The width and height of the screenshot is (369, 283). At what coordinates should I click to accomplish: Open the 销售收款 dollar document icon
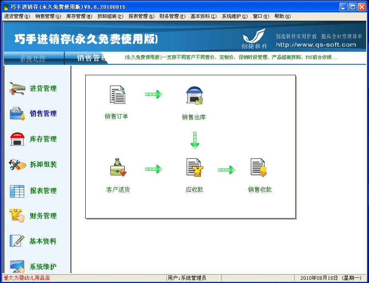[x=258, y=167]
